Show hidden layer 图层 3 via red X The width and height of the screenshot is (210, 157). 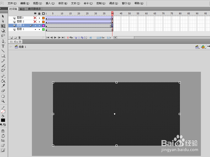[x=35, y=18]
